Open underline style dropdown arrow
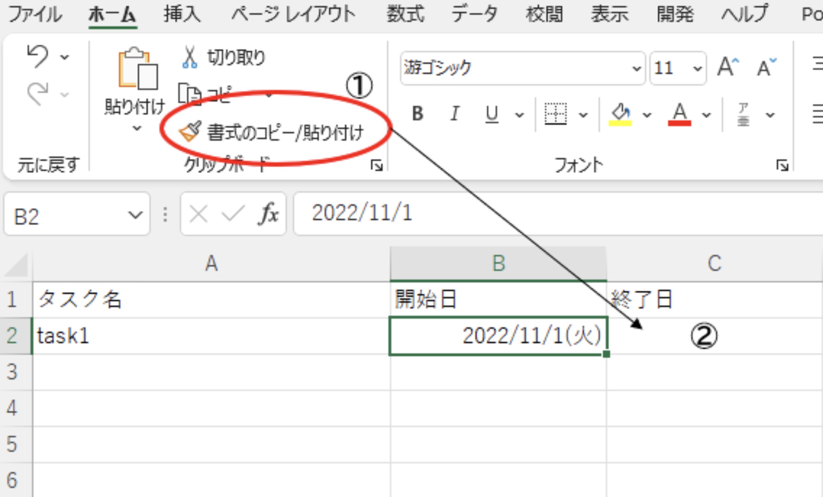The width and height of the screenshot is (823, 497). (x=519, y=115)
